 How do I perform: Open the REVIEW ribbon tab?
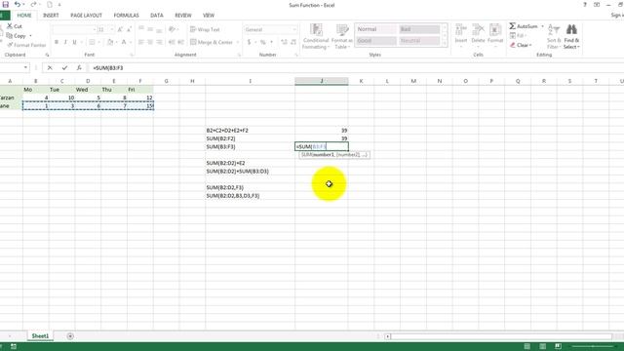(x=183, y=16)
